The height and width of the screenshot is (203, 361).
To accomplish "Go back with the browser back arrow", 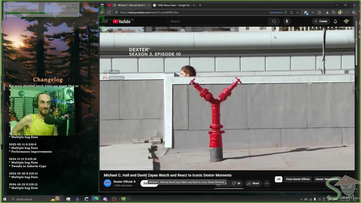I will point(102,12).
